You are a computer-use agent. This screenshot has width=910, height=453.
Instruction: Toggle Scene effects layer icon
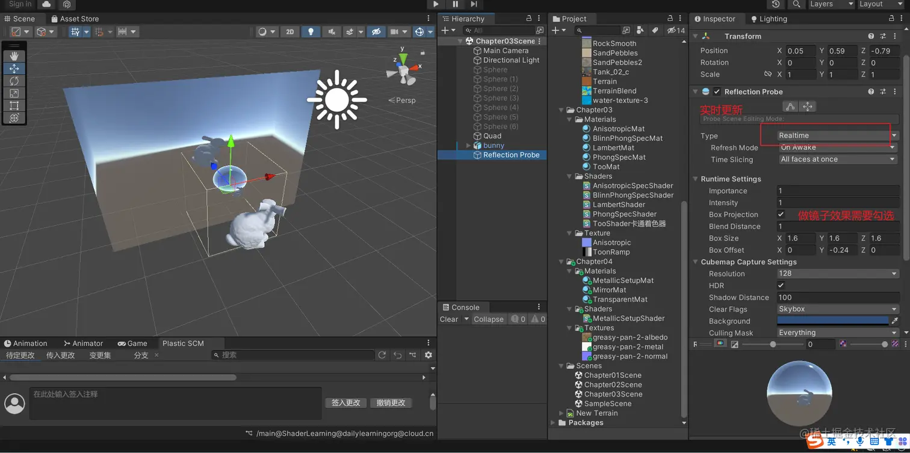click(x=349, y=32)
